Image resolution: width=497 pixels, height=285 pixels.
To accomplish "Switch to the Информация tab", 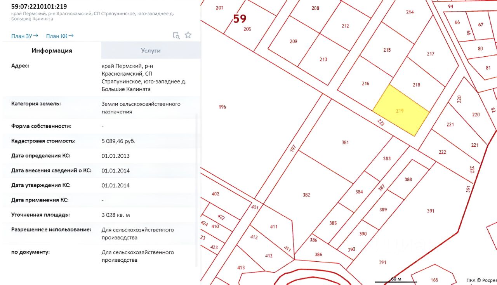I will tap(52, 50).
